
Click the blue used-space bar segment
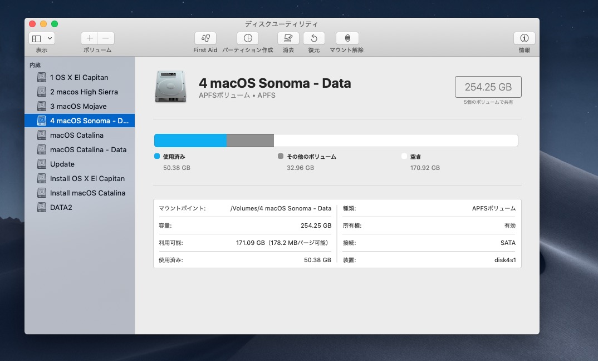(x=190, y=141)
